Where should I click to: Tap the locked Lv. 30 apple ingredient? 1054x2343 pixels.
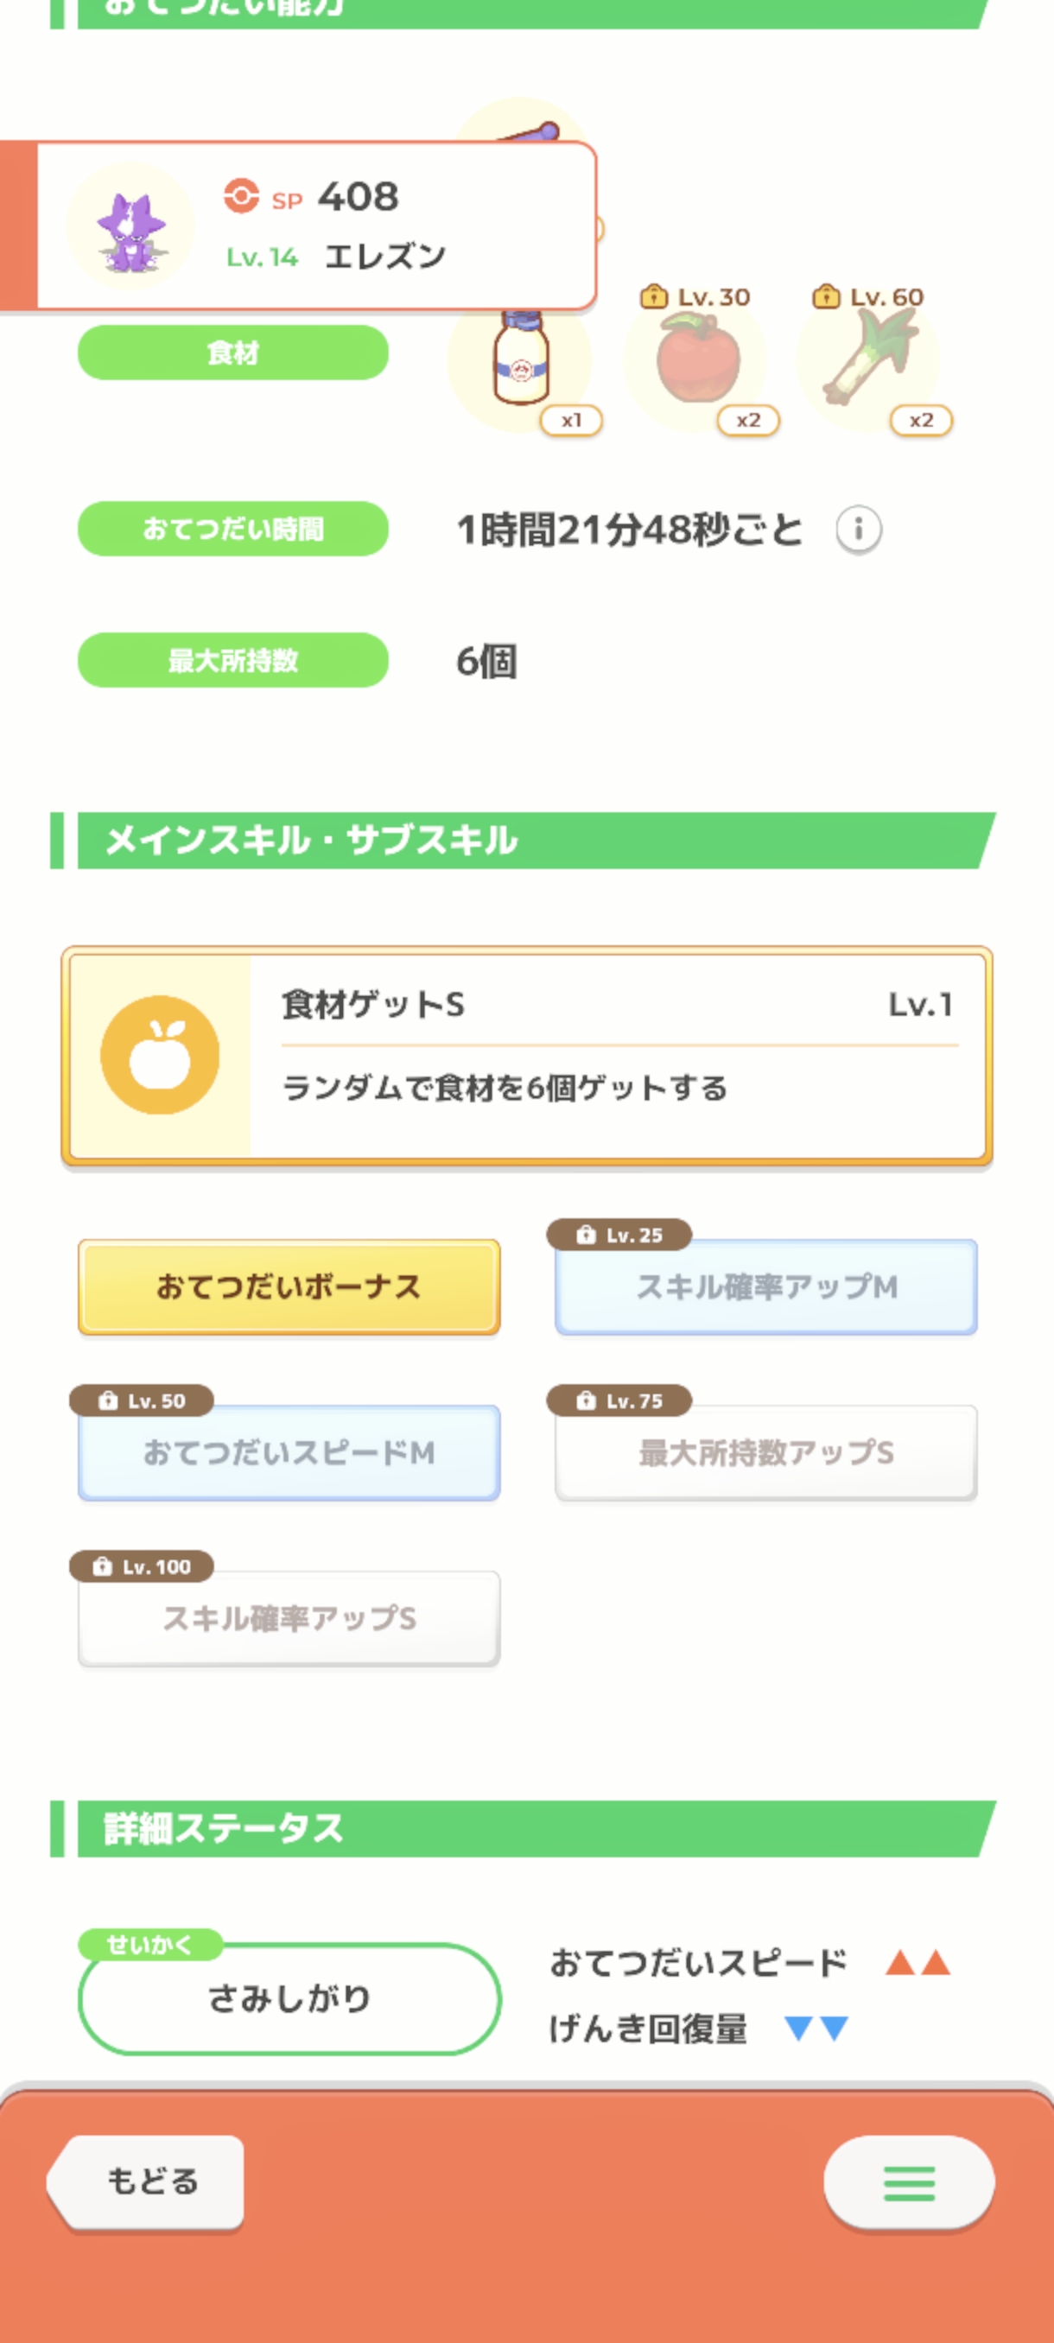tap(696, 360)
